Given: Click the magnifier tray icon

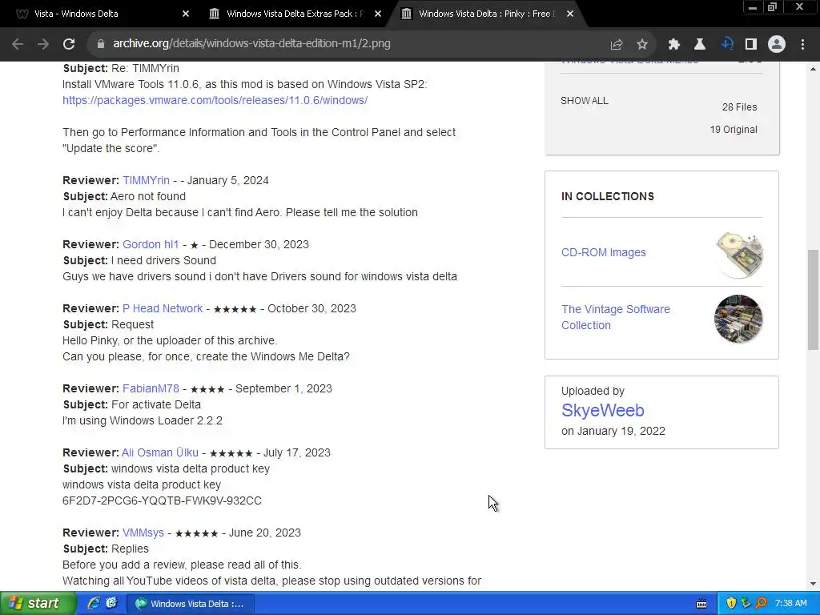Looking at the screenshot, I should (761, 604).
